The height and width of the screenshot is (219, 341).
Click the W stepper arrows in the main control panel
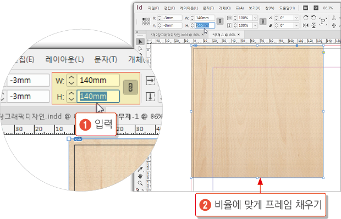pos(193,18)
